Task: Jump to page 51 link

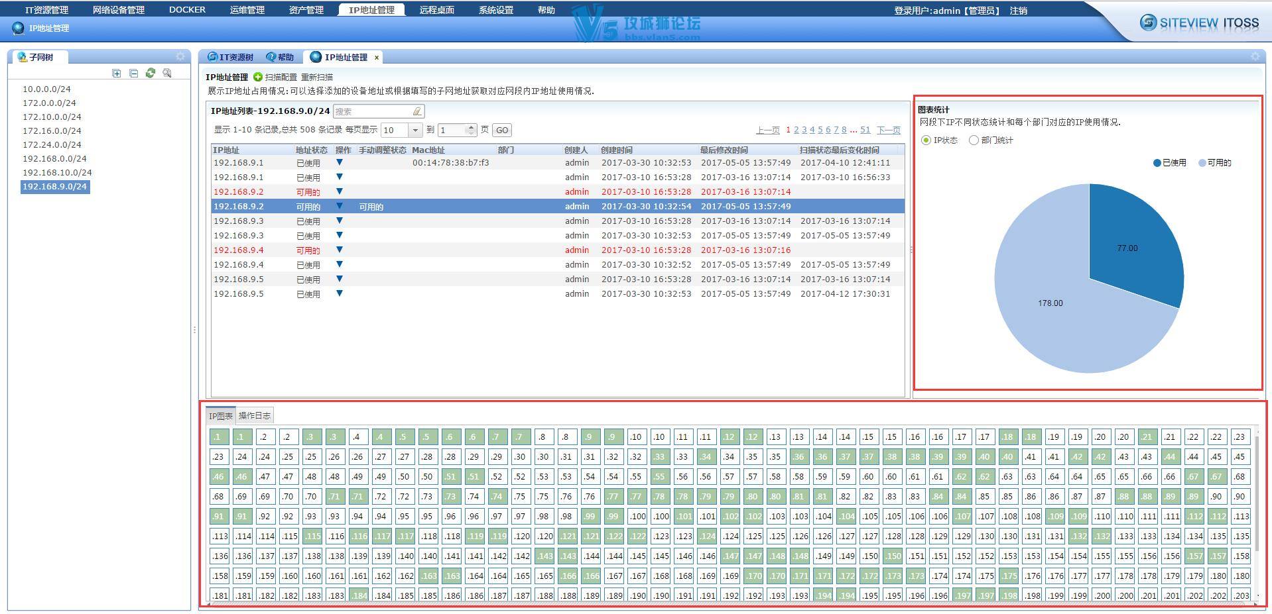Action: coord(865,130)
